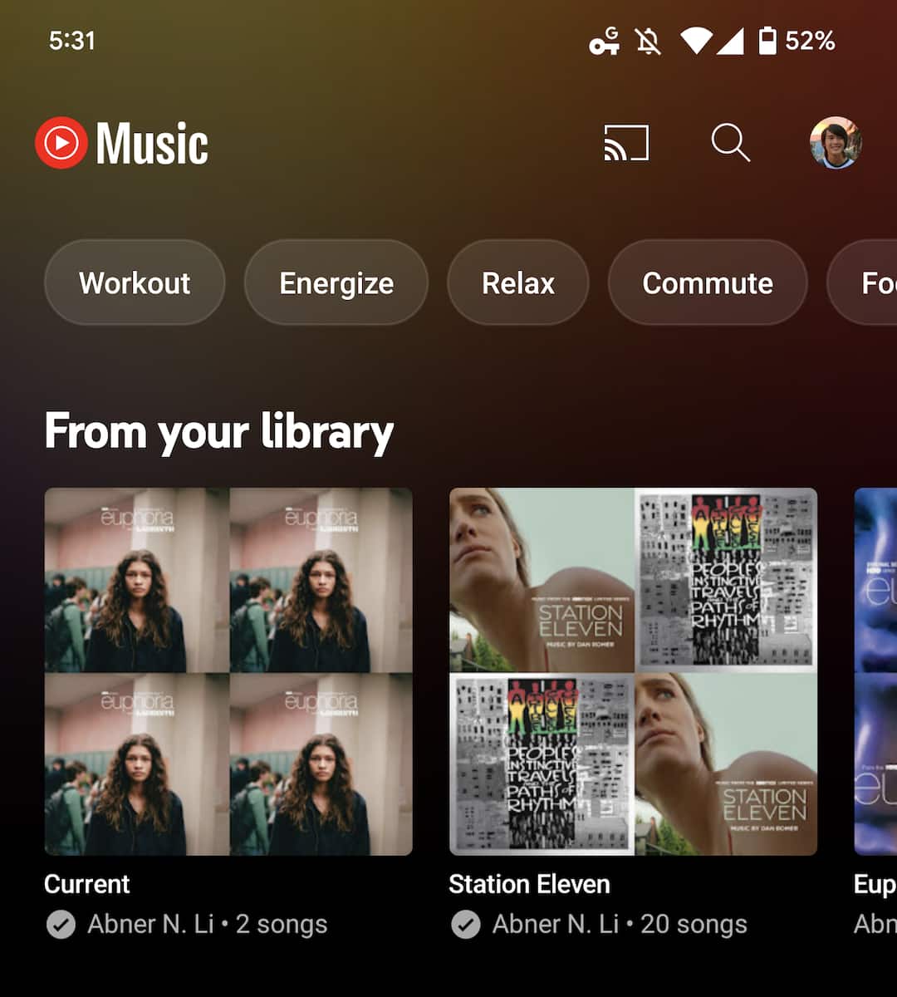Select the Energize mood chip
The image size is (897, 997).
(x=336, y=283)
